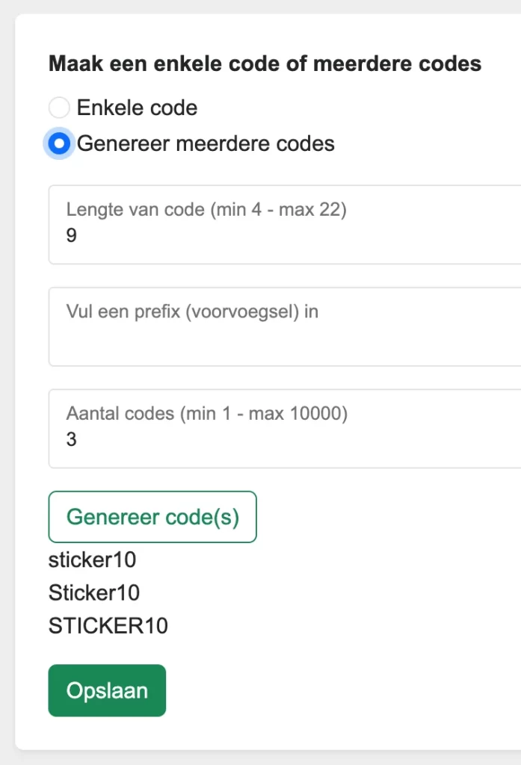Choose the Genereer meerdere codes option
This screenshot has height=765, width=521.
(59, 143)
